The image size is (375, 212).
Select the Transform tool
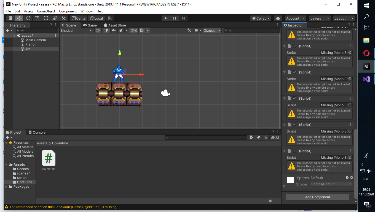click(55, 18)
